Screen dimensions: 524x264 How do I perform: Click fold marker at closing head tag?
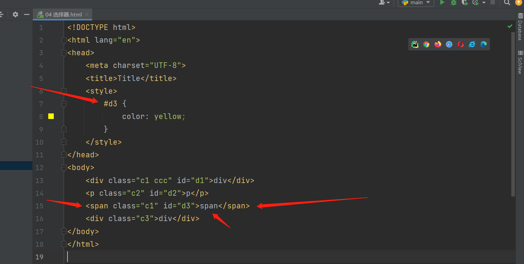(64, 155)
